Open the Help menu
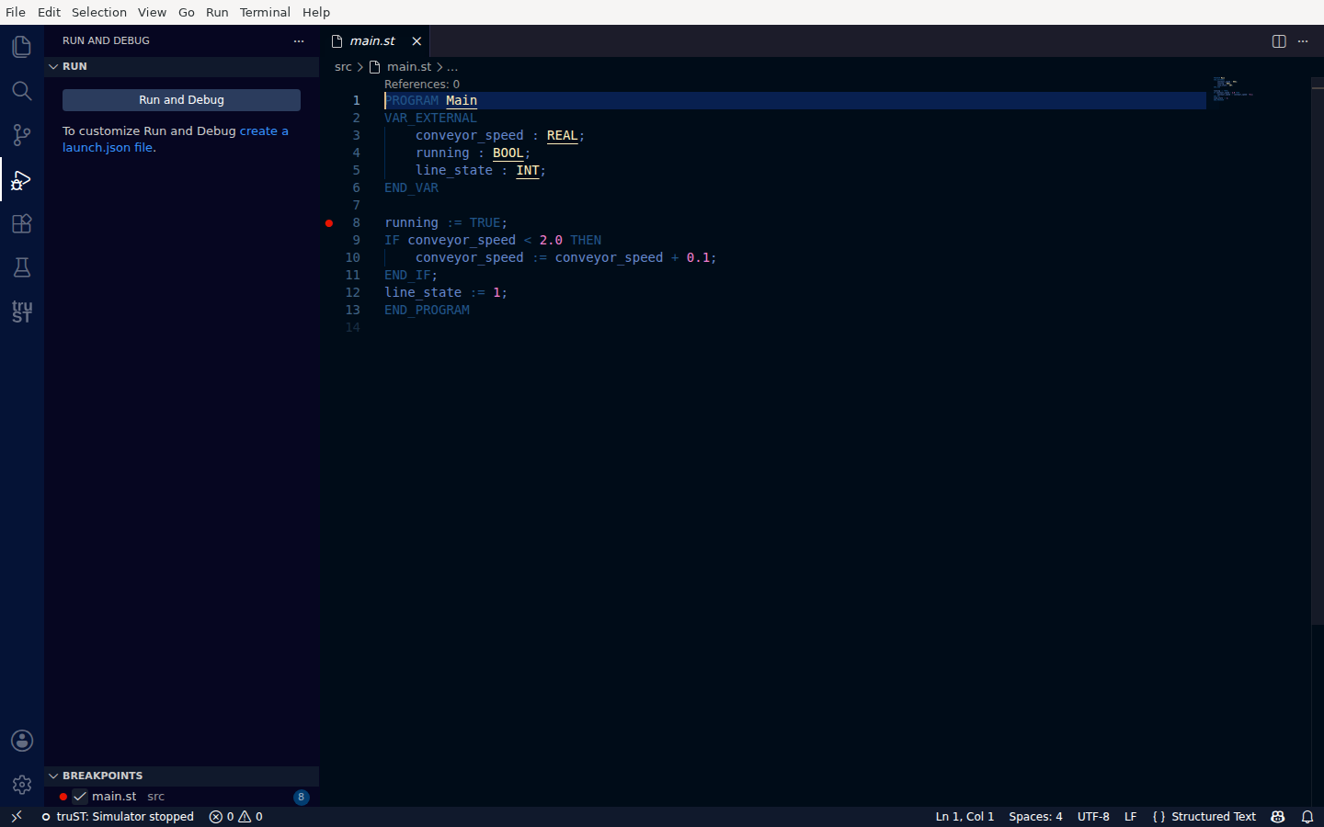The image size is (1324, 827). [316, 12]
